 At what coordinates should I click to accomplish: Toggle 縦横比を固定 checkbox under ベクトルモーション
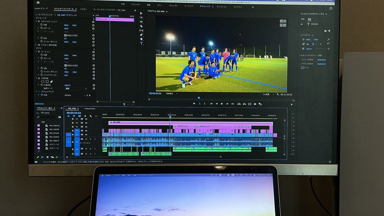tap(65, 35)
